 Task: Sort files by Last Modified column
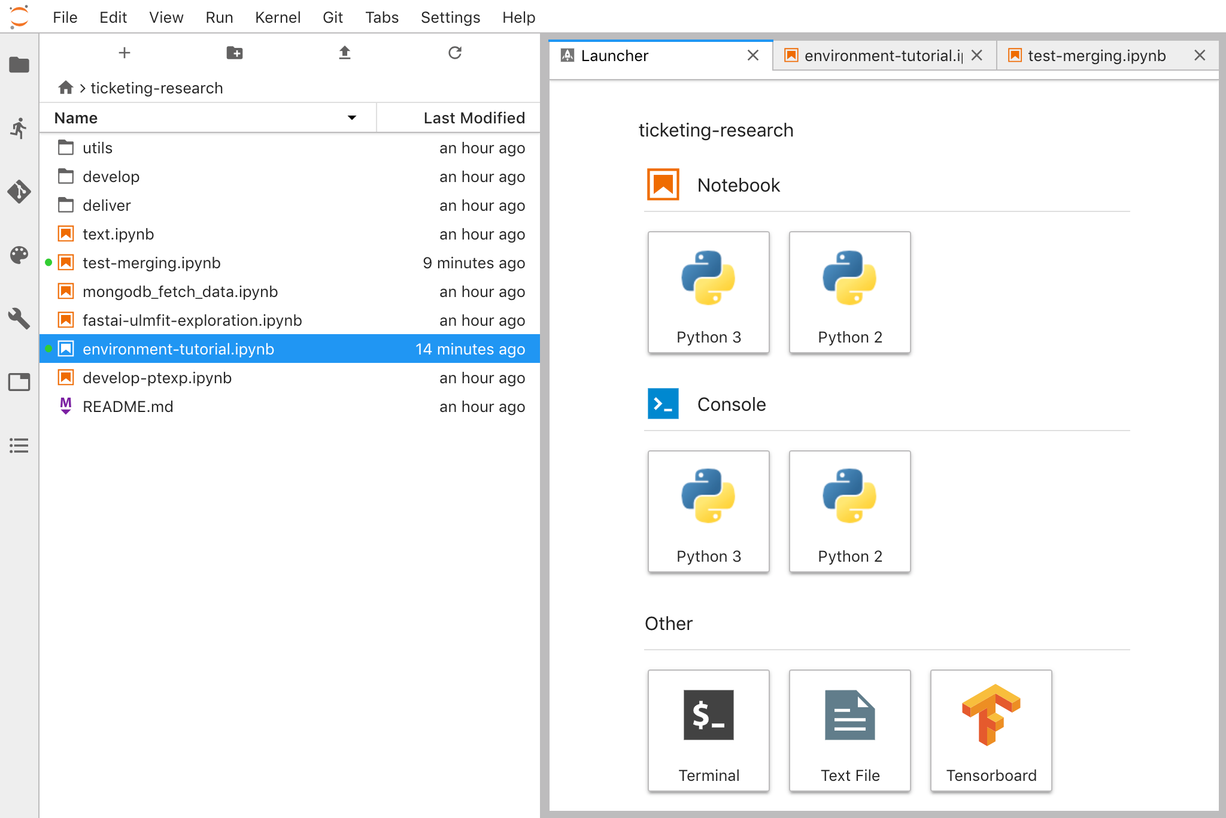point(474,118)
